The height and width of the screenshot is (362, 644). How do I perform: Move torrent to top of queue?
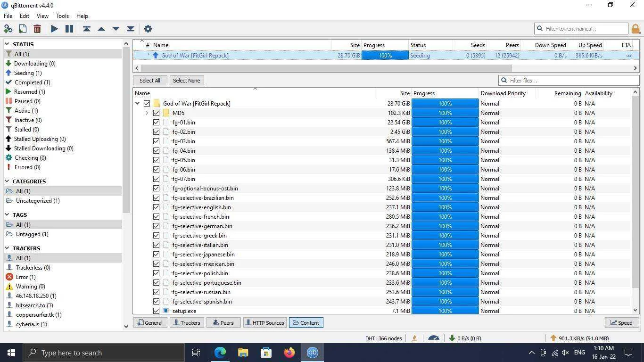pos(86,29)
